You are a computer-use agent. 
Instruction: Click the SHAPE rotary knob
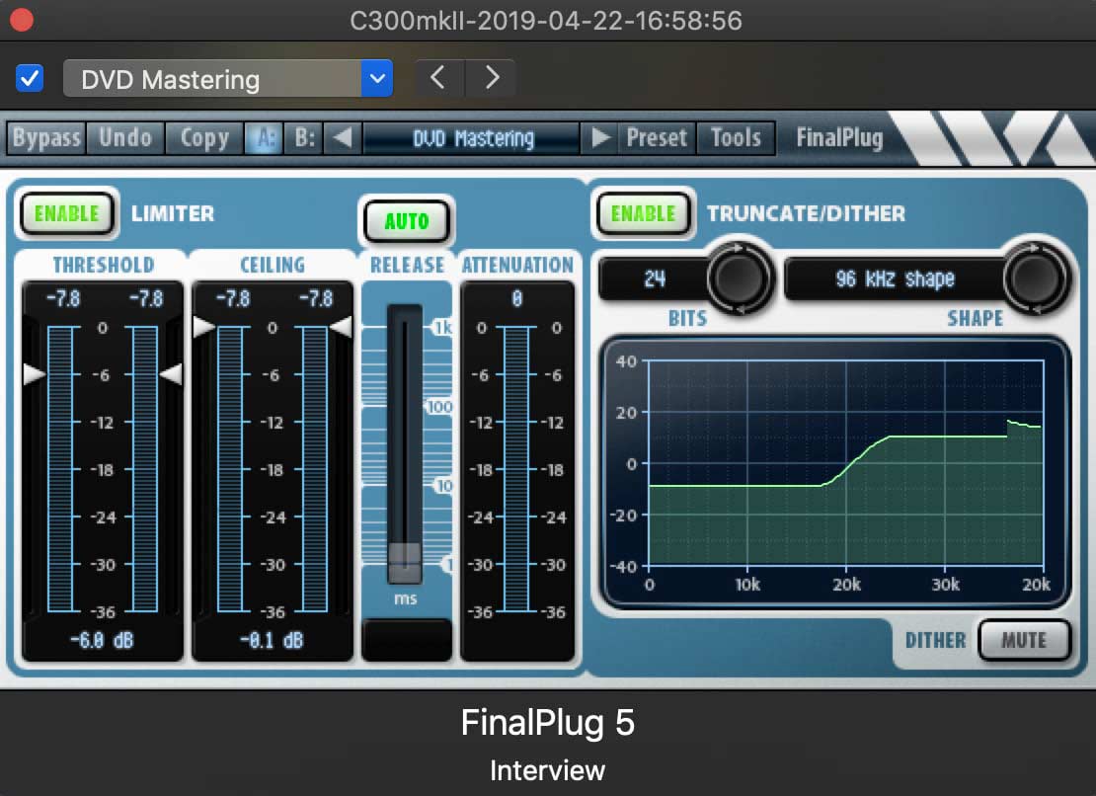coord(1035,279)
